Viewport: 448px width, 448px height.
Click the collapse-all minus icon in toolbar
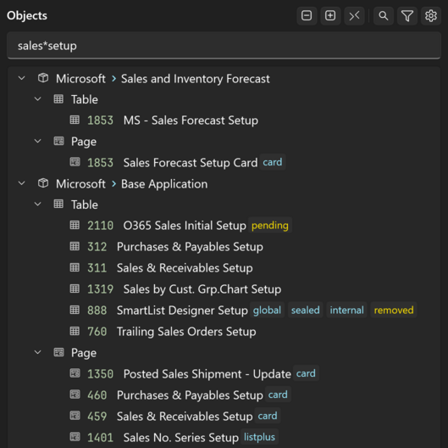307,15
